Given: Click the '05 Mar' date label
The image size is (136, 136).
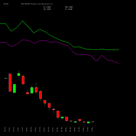Looking at the screenshot, I should click(x=66, y=129).
